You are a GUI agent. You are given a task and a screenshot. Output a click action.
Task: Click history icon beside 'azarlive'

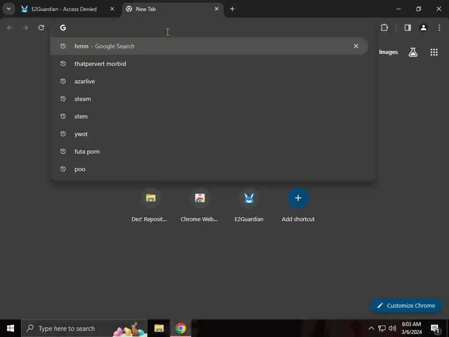(x=63, y=81)
